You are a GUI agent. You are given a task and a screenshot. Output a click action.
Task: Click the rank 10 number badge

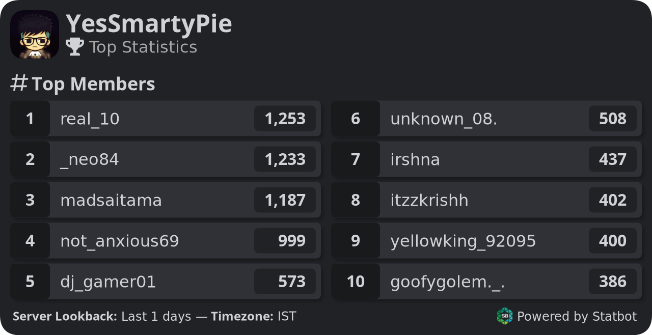click(x=356, y=282)
